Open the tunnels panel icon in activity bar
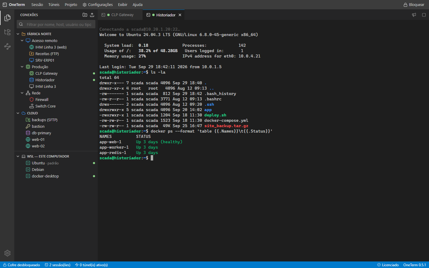 (x=7, y=46)
